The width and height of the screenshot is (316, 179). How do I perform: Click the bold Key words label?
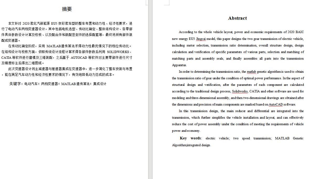coord(190,138)
